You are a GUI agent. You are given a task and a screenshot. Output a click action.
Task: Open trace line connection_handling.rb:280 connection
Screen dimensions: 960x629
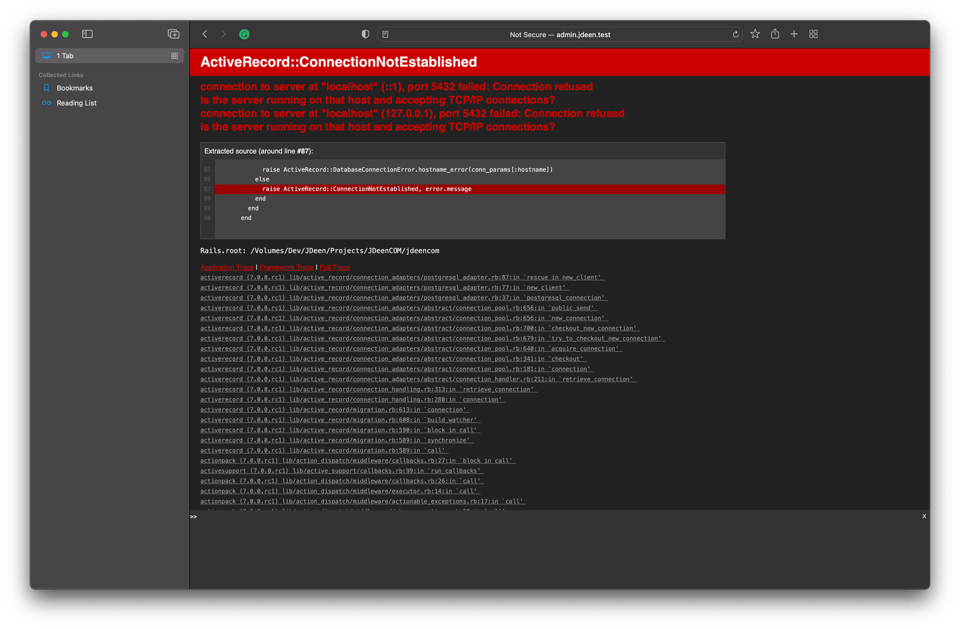point(353,400)
